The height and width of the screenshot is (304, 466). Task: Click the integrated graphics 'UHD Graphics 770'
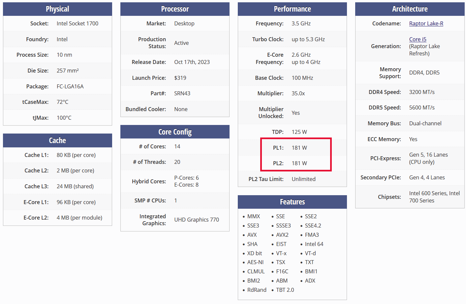point(197,220)
